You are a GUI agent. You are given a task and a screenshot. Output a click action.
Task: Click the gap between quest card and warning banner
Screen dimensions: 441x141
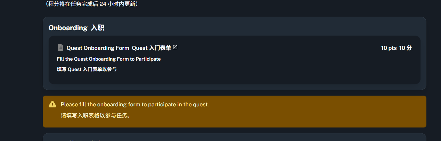234,93
